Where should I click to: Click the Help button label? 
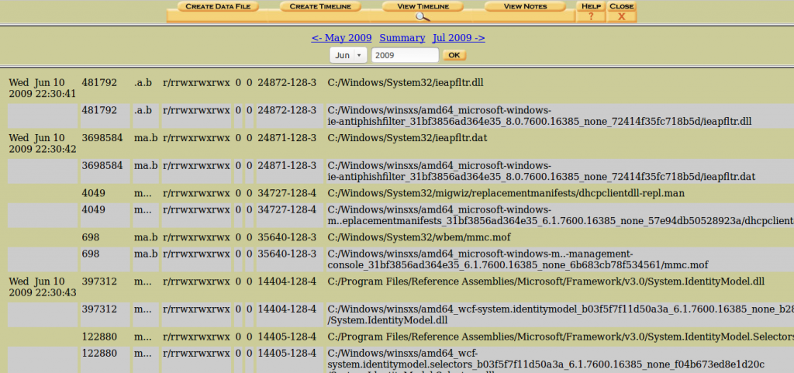point(591,6)
